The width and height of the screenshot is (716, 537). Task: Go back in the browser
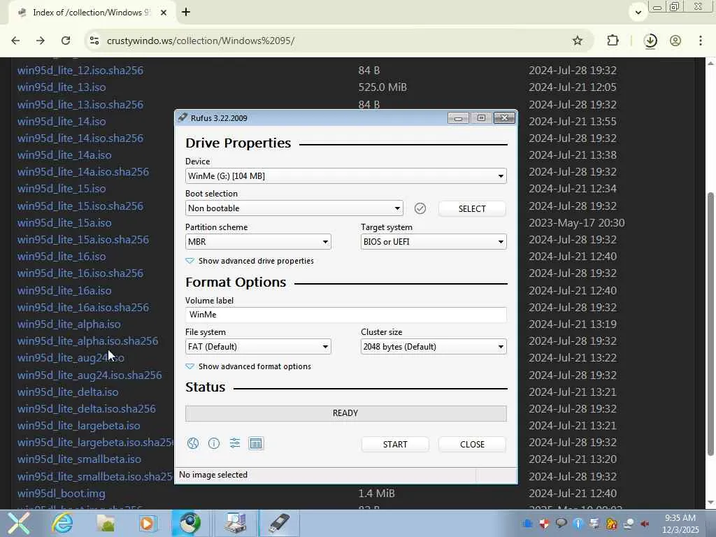[15, 41]
